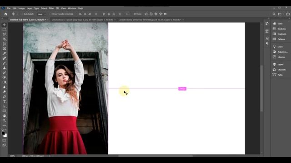
Task: Select the Lasso tool
Action: coord(4,34)
